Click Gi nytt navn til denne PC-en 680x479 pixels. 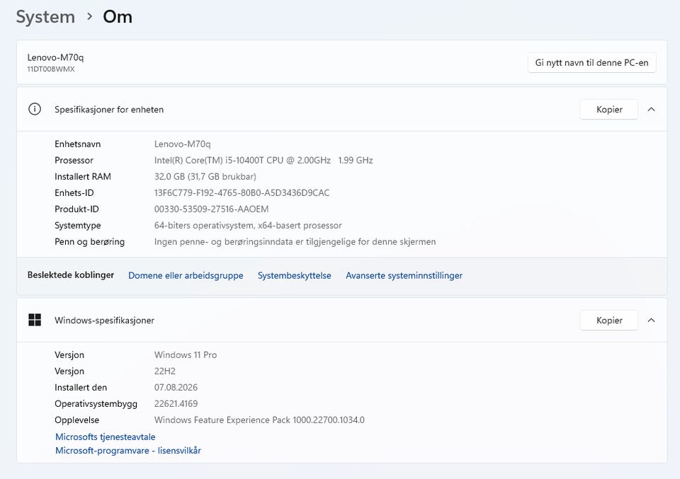tap(591, 63)
